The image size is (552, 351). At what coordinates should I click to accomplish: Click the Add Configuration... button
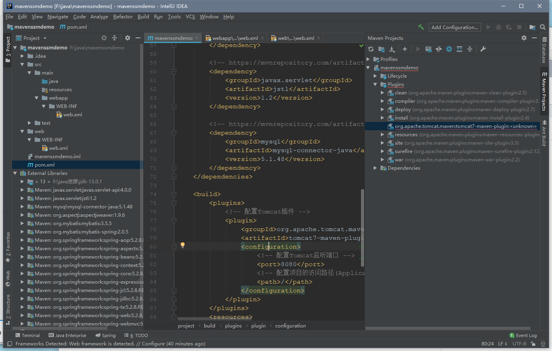click(x=455, y=27)
